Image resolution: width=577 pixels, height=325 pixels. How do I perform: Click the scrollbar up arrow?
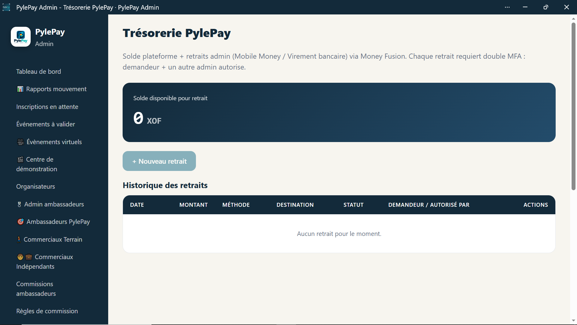click(x=573, y=18)
